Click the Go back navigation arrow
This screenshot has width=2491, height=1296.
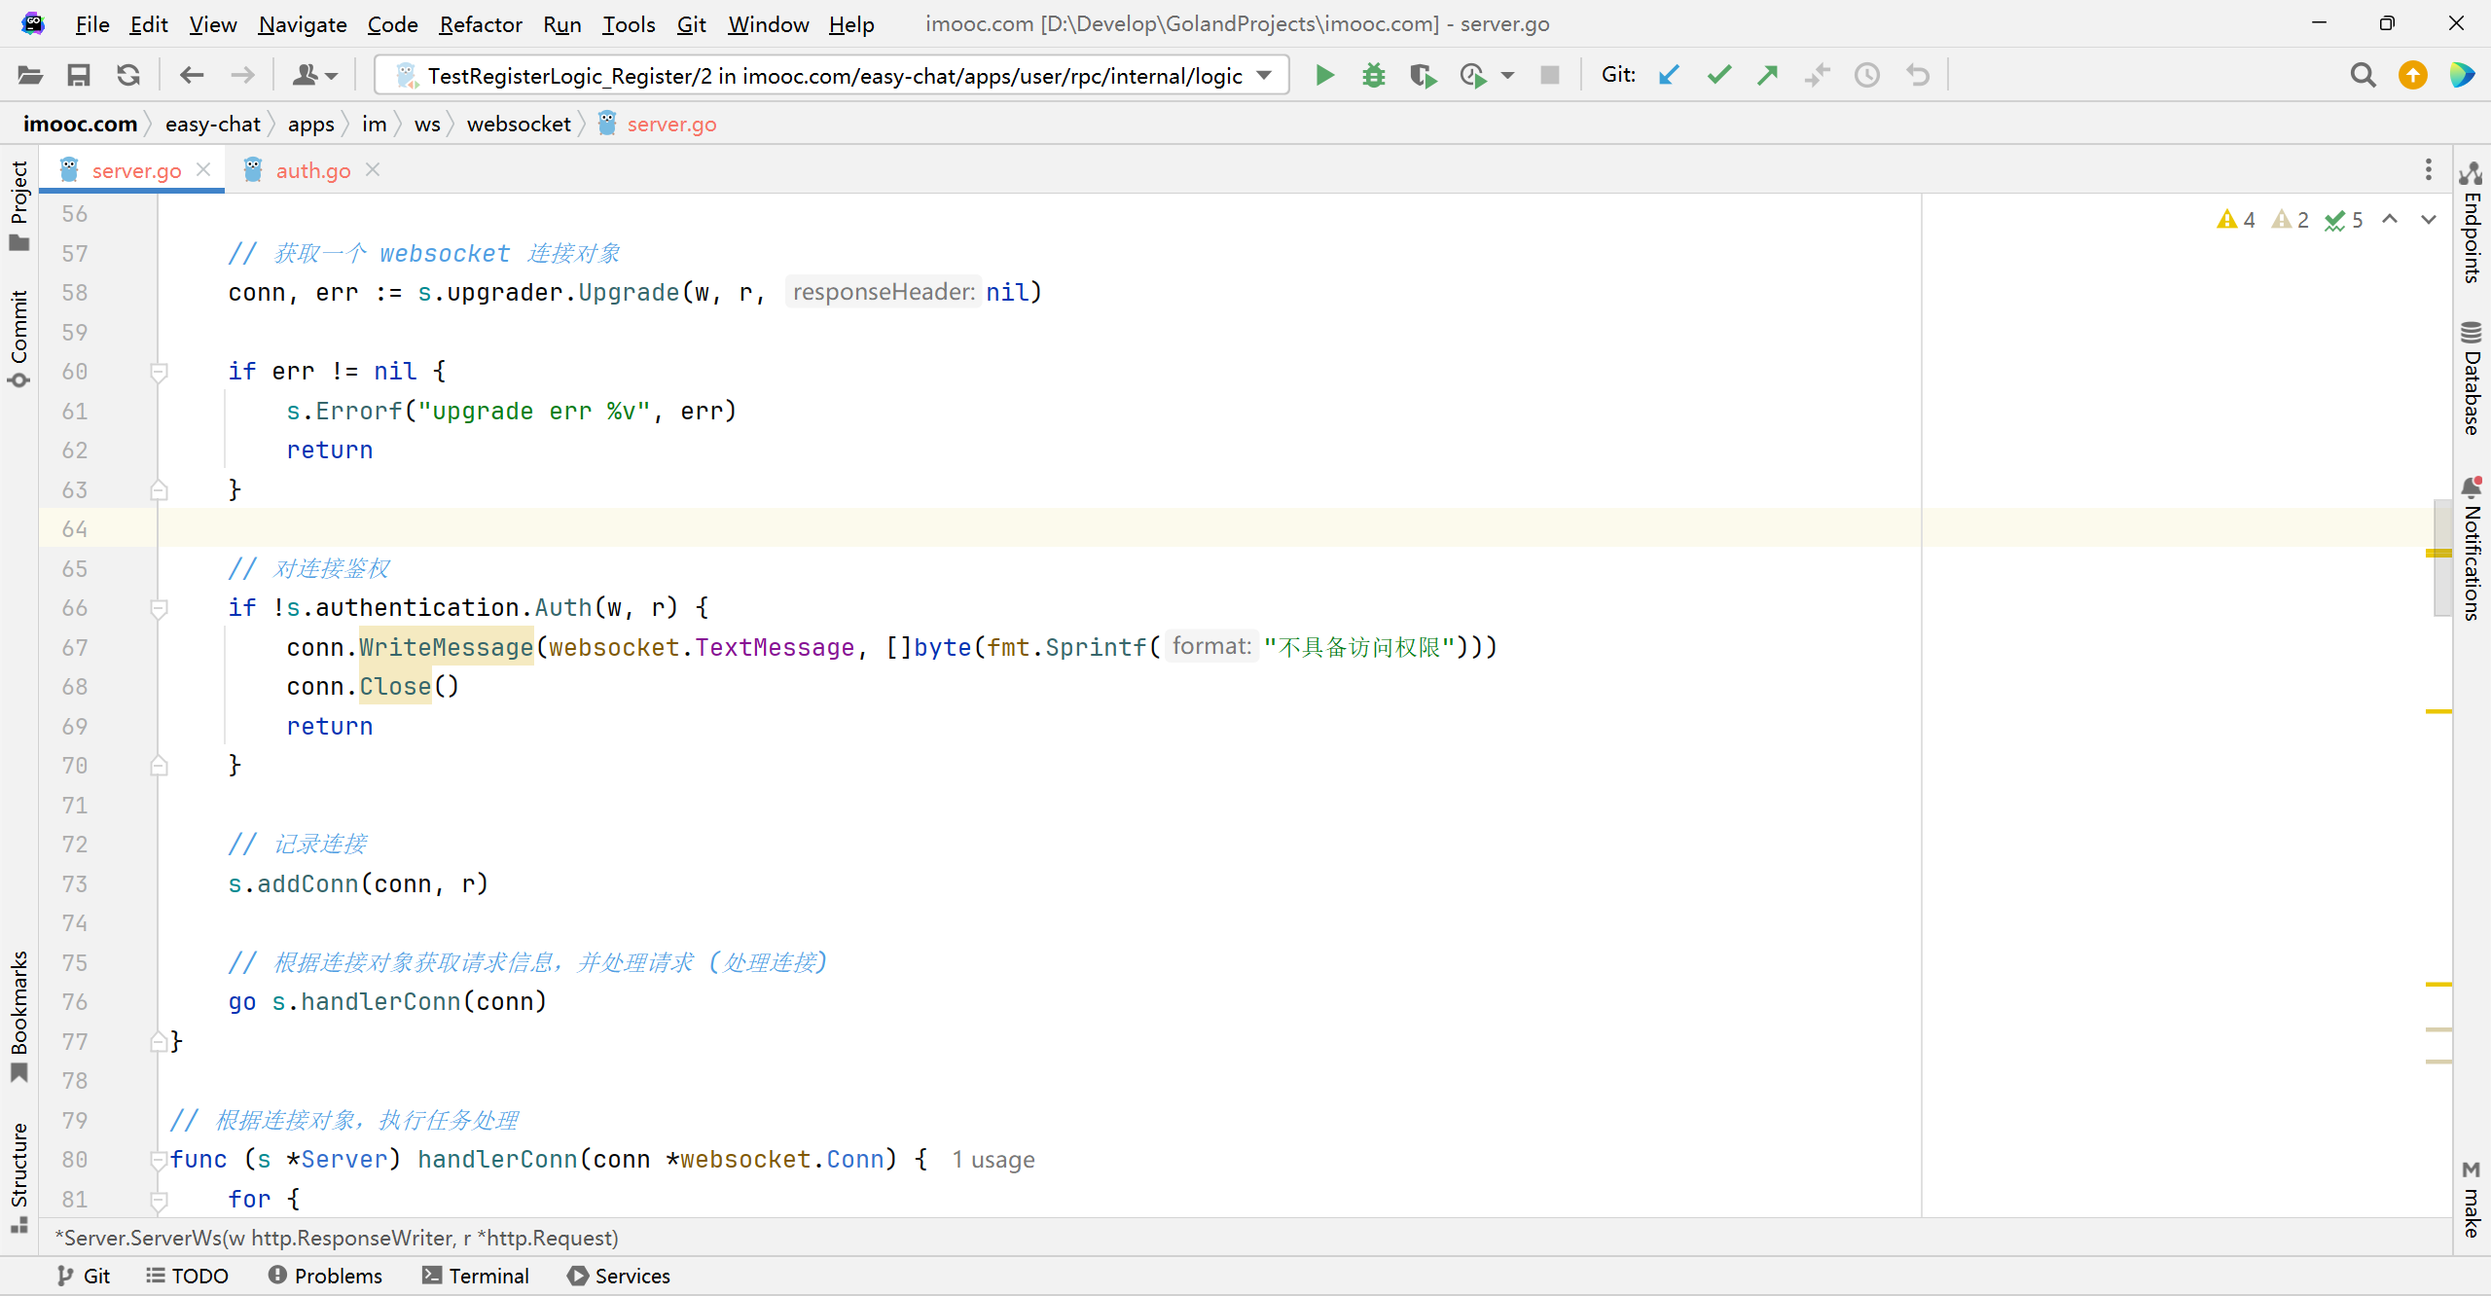190,74
